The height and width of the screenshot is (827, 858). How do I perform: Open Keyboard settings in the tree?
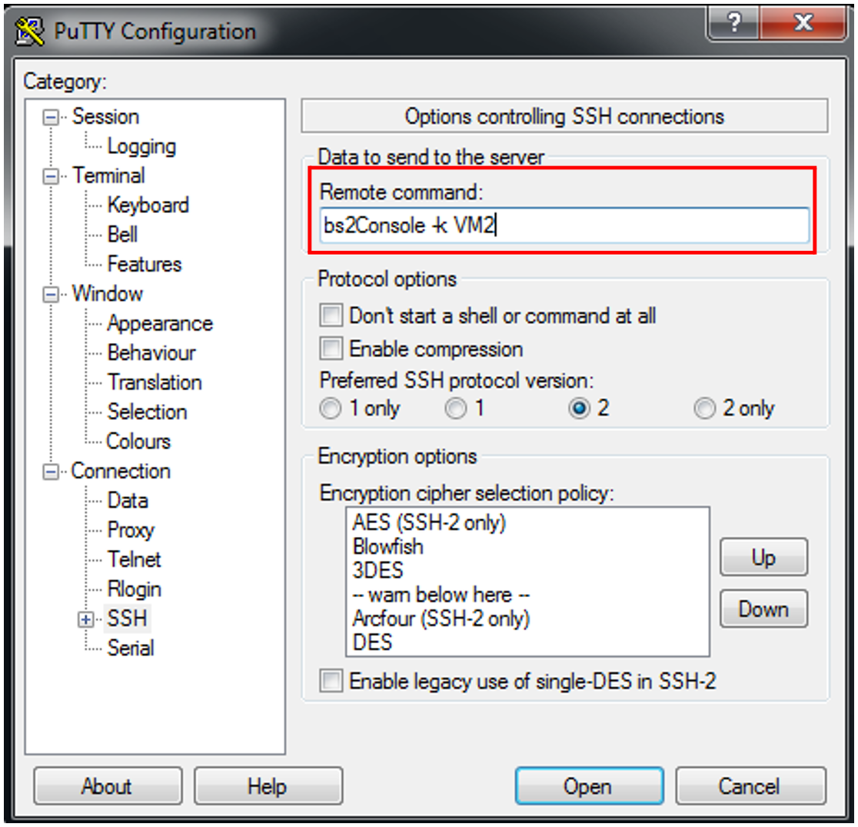(x=148, y=205)
